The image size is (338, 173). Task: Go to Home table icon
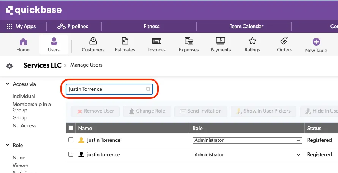pyautogui.click(x=23, y=45)
